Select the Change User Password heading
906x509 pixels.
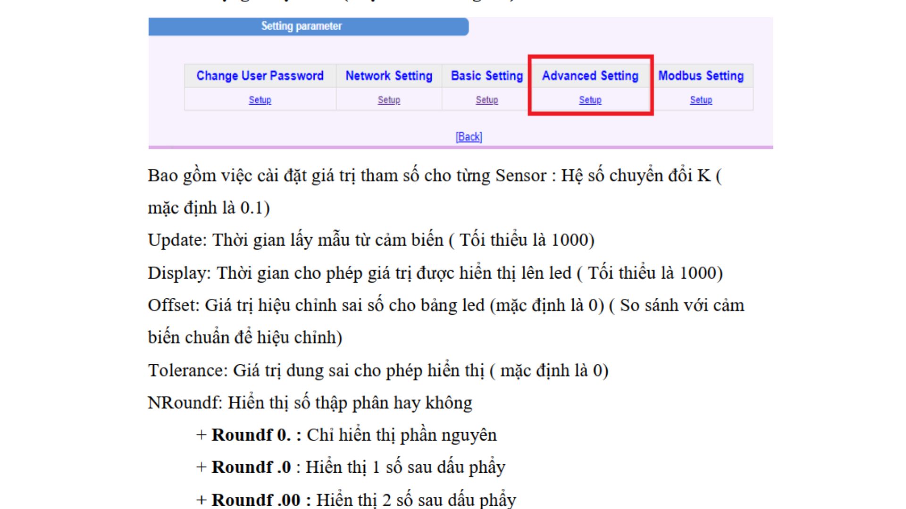coord(260,76)
